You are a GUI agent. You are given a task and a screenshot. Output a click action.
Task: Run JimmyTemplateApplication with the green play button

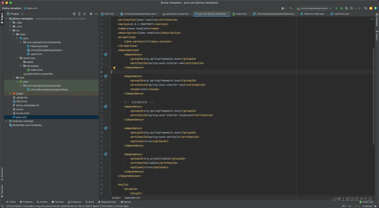tap(336, 8)
